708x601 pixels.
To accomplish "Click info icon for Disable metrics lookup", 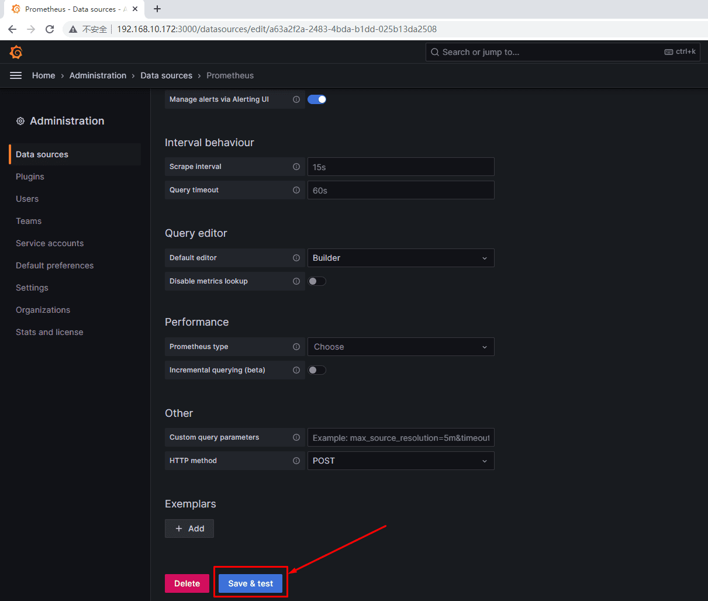I will [x=296, y=281].
